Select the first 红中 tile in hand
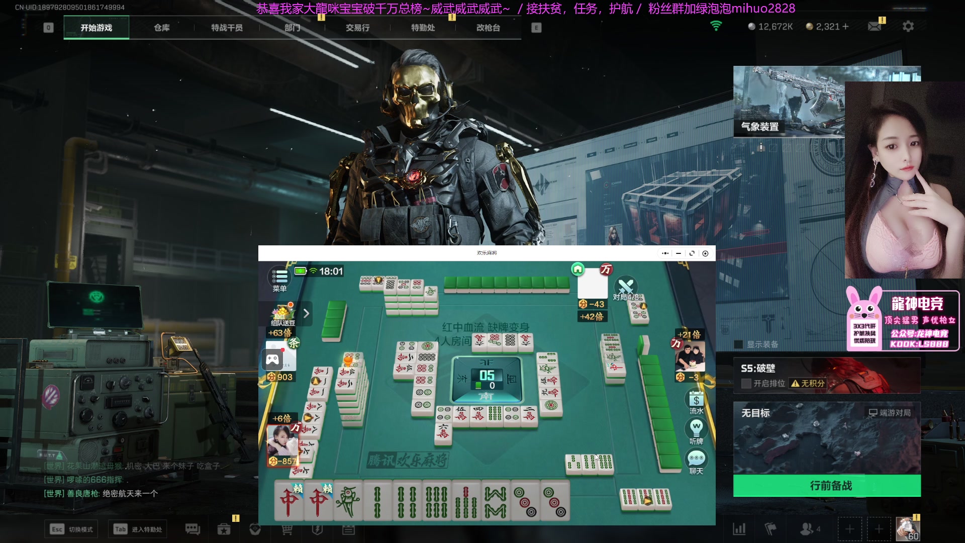This screenshot has height=543, width=965. click(289, 500)
